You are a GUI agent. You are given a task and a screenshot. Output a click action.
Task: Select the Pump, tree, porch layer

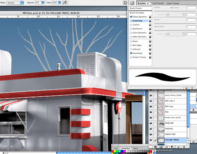pos(172,118)
